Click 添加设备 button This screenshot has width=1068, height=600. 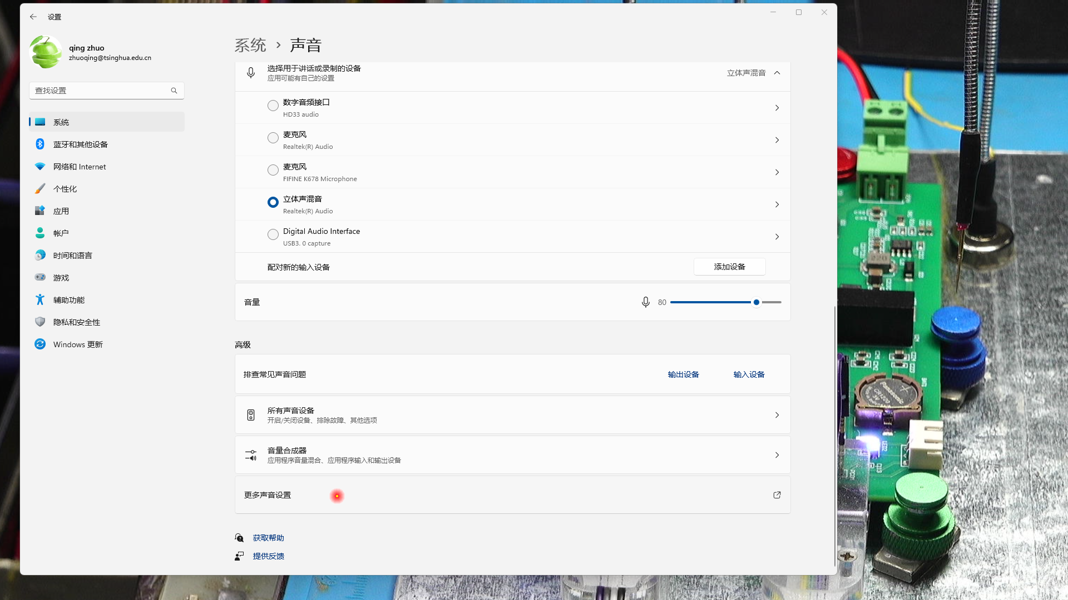pyautogui.click(x=729, y=267)
